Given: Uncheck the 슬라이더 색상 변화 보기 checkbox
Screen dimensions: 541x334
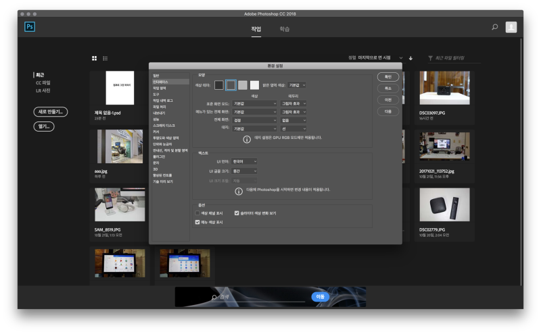Looking at the screenshot, I should coord(237,213).
